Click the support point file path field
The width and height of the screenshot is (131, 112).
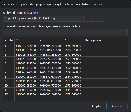(x=43, y=18)
